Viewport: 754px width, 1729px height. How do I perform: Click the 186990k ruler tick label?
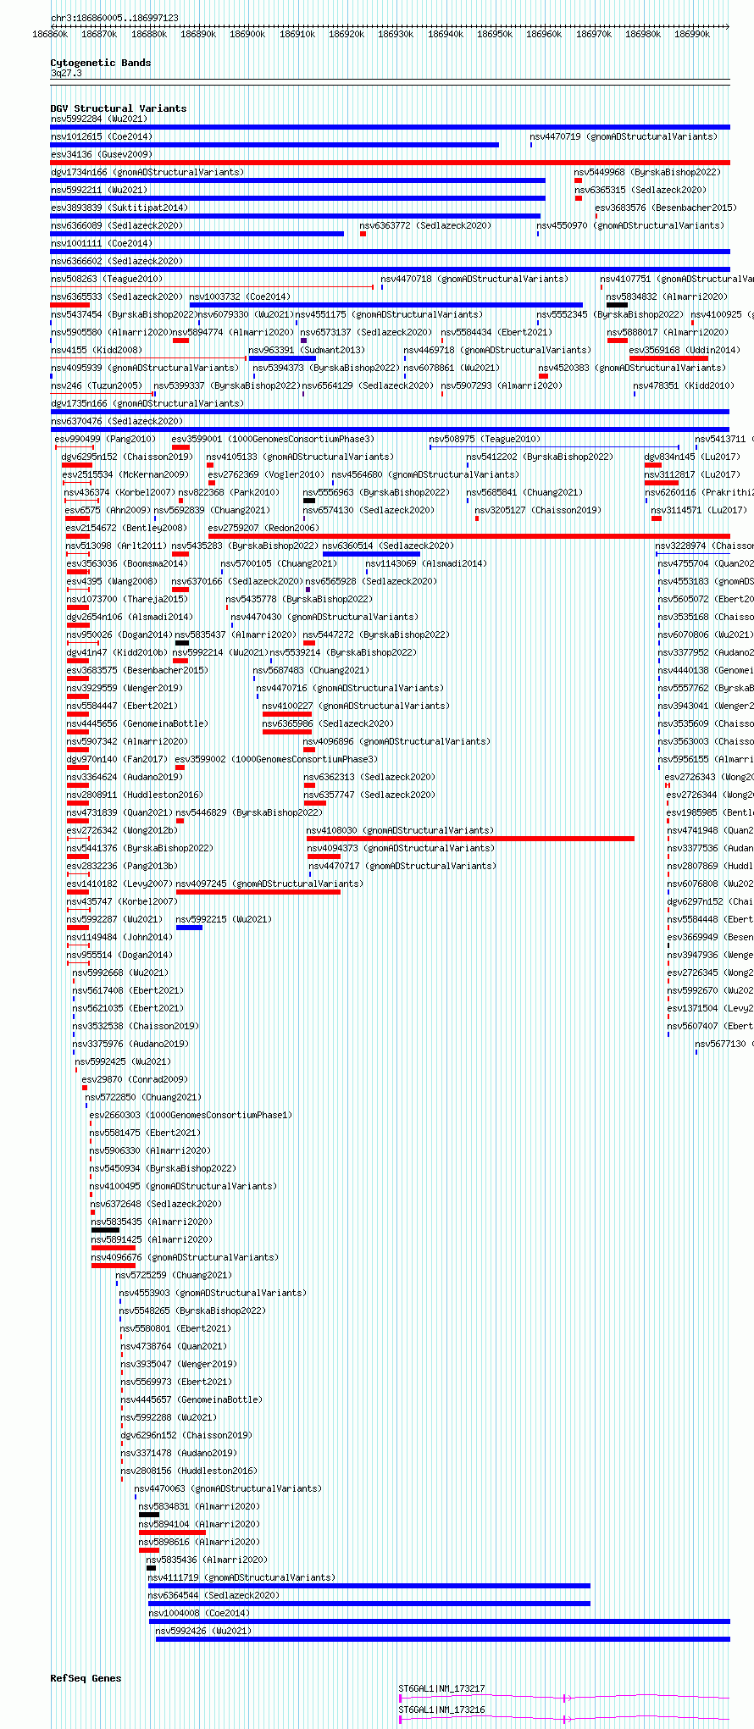tap(692, 34)
